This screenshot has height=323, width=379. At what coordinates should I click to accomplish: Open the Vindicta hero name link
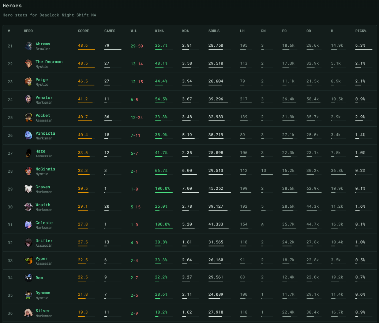pos(45,133)
